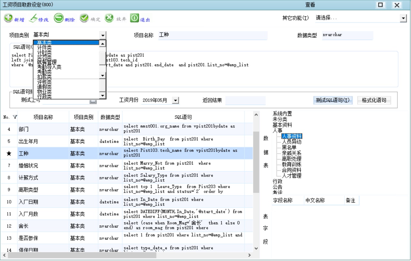The width and height of the screenshot is (411, 261).
Task: Open the calendar picker beside 测试工号
Action: pos(93,101)
